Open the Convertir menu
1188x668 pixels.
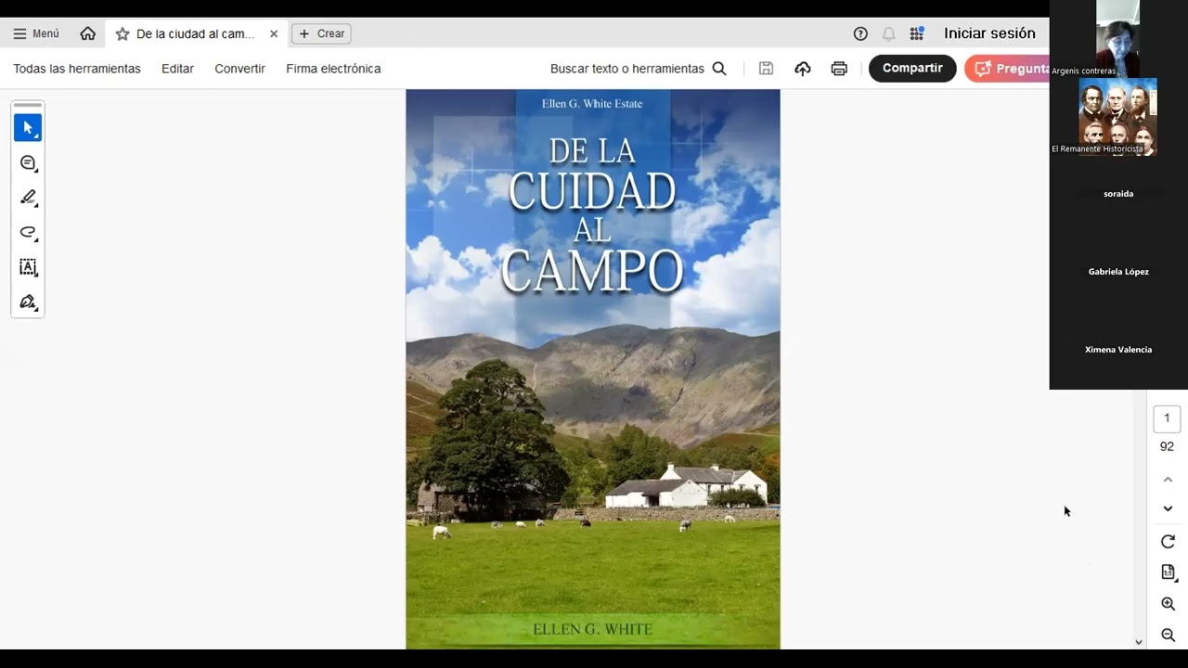click(x=239, y=69)
